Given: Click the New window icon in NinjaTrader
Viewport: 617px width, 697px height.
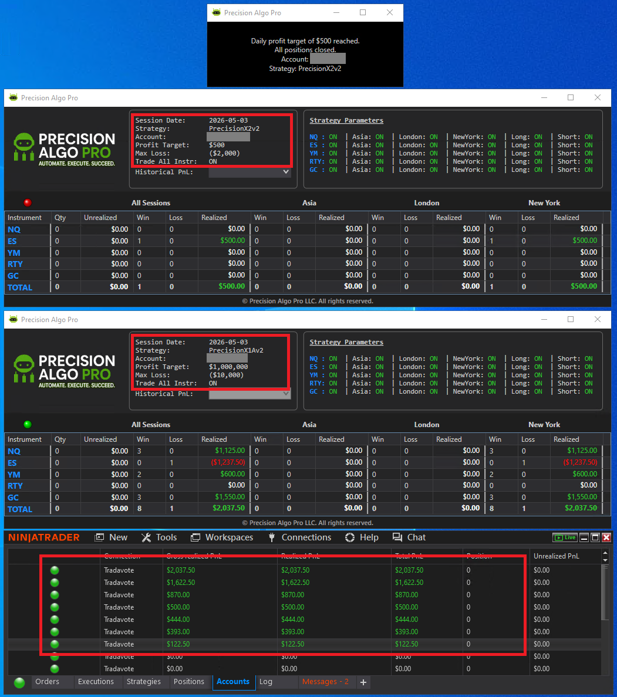Looking at the screenshot, I should pyautogui.click(x=100, y=537).
